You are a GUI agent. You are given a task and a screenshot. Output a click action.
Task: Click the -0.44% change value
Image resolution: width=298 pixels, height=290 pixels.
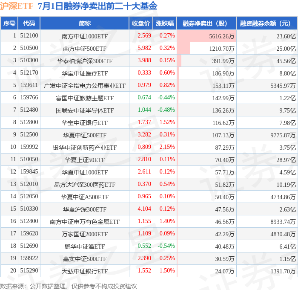166,98
